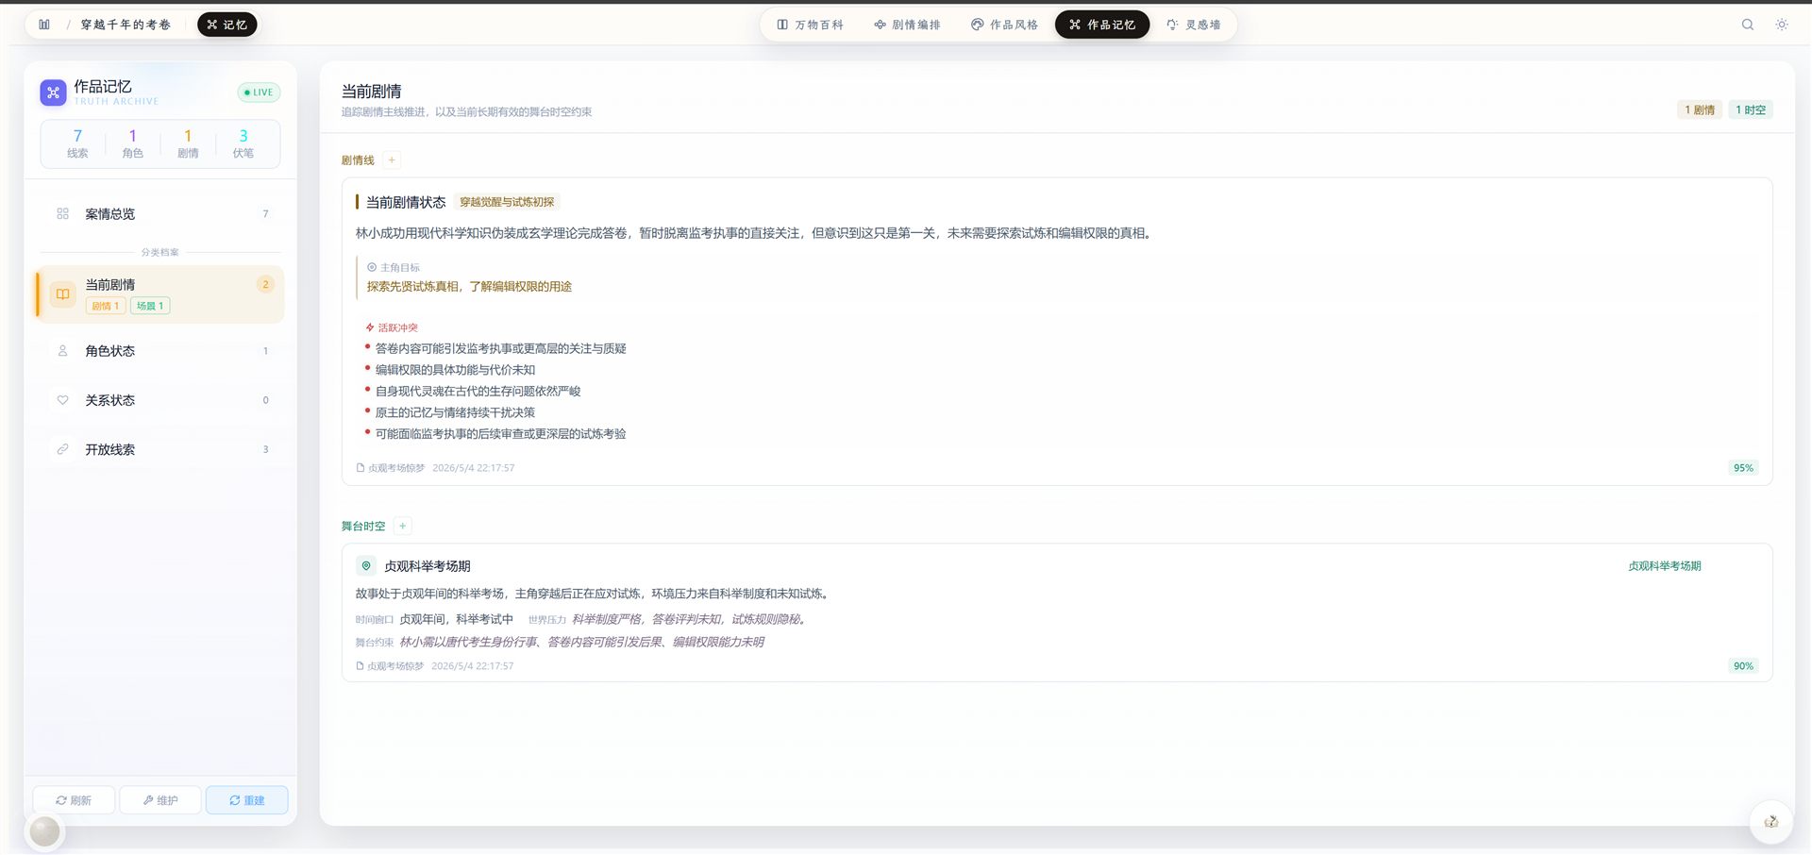The height and width of the screenshot is (855, 1812).
Task: Toggle the light/dark theme sun icon
Action: 1782,25
